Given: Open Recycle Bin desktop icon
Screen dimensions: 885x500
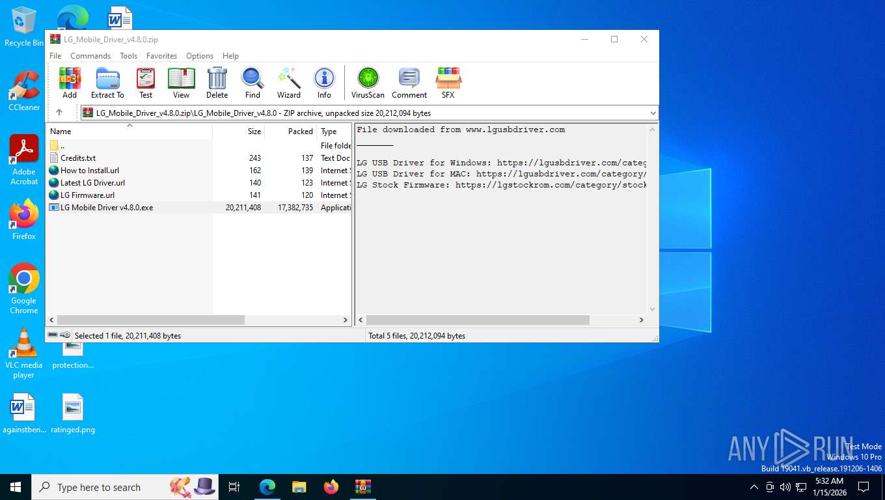Looking at the screenshot, I should click(24, 27).
